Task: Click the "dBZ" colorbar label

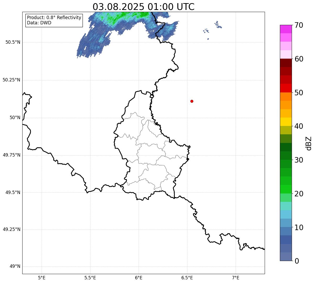Action: point(309,143)
